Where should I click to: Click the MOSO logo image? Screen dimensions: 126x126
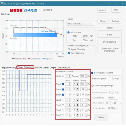pos(23,10)
